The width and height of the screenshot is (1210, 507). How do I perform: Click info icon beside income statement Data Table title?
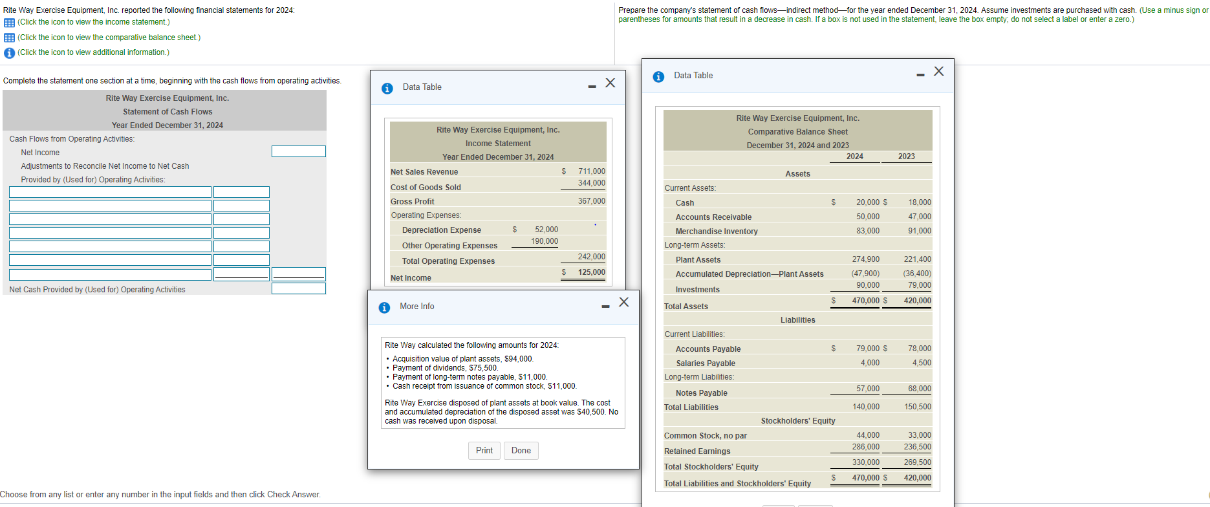tap(387, 88)
